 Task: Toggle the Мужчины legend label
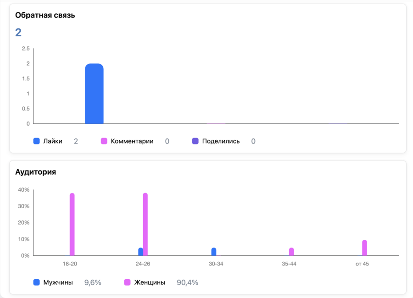coord(58,282)
